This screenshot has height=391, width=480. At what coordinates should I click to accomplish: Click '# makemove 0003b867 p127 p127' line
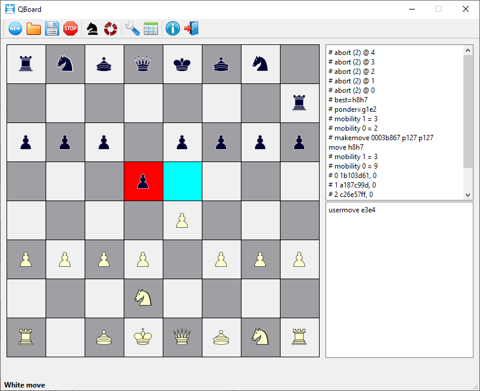point(381,138)
